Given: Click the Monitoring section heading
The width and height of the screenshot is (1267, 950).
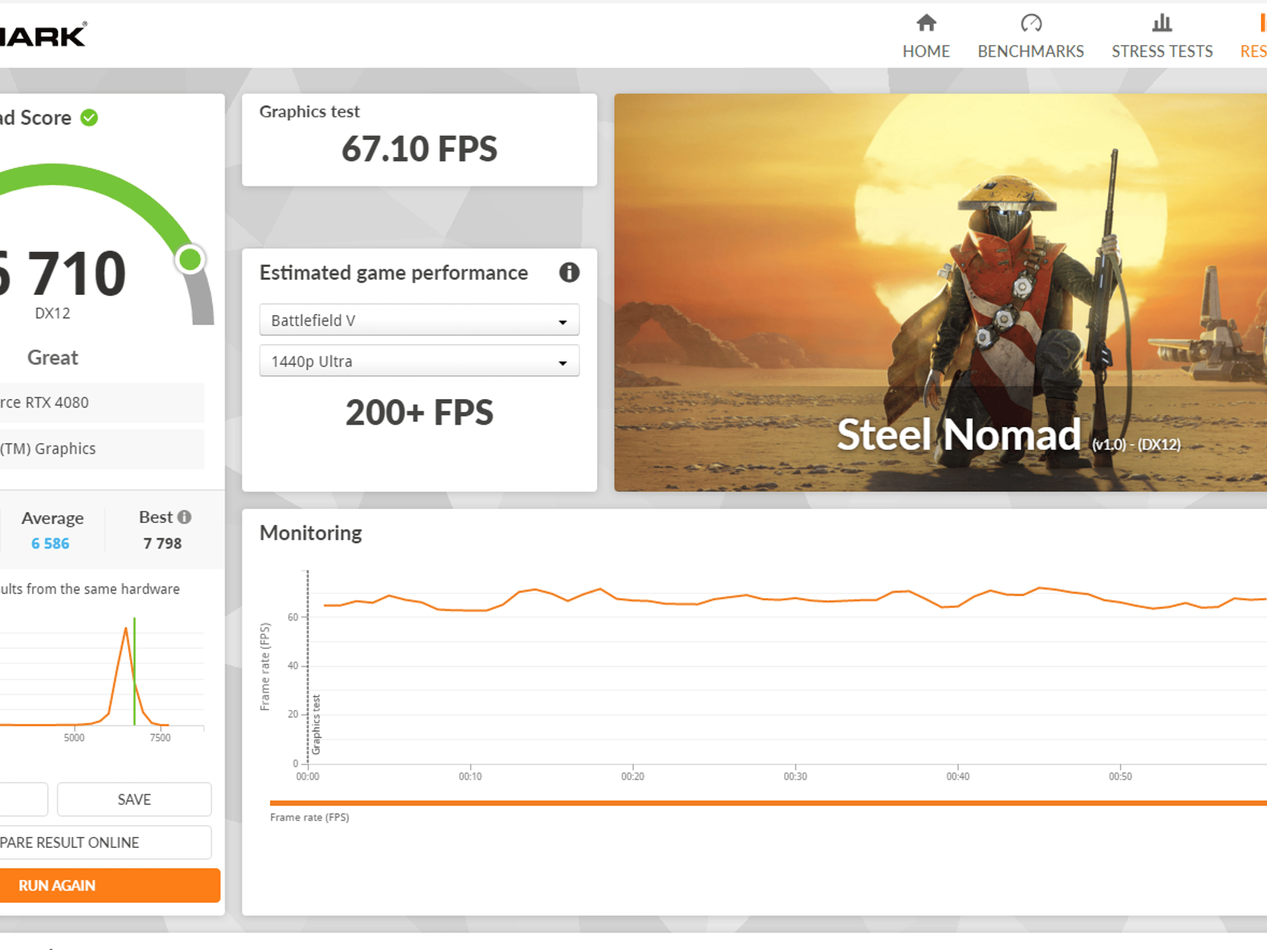Looking at the screenshot, I should point(311,533).
